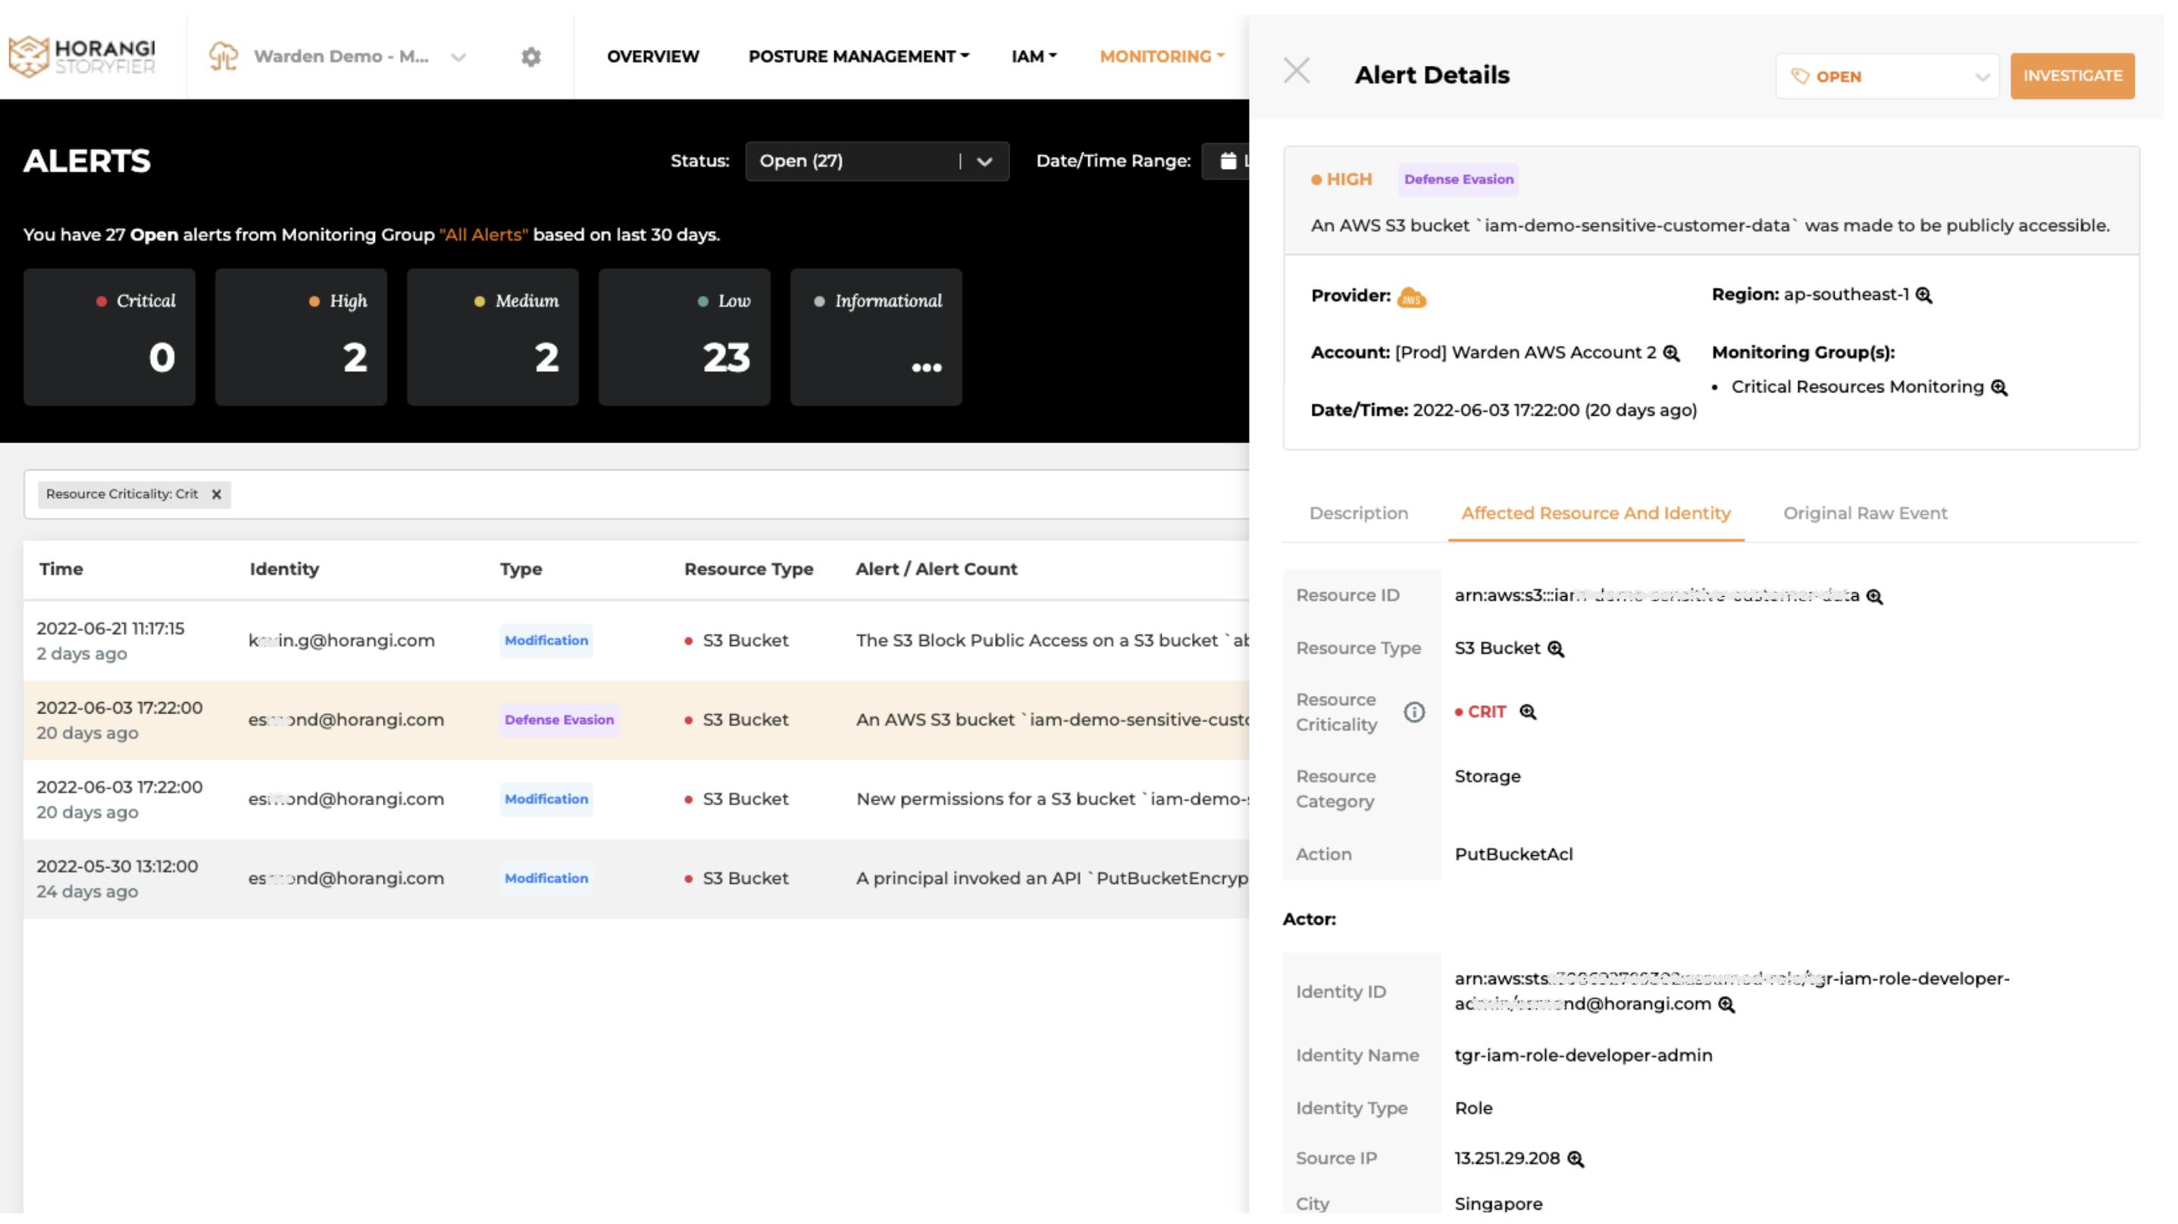Screen dimensions: 2178x1224
Task: Open the Defense Evasion alert row
Action: click(636, 720)
